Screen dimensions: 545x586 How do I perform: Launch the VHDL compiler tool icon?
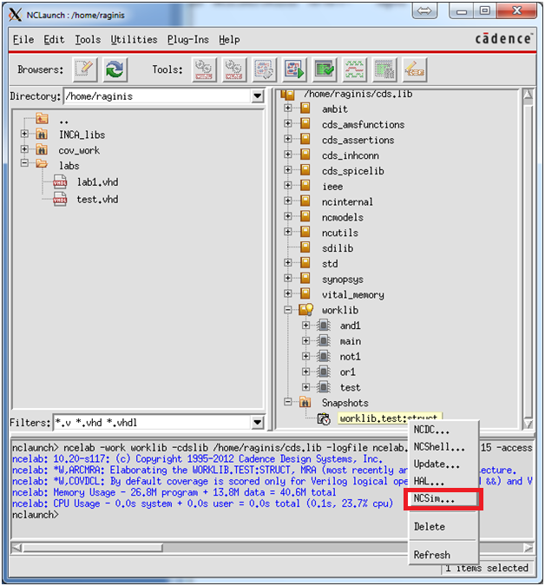(x=204, y=69)
